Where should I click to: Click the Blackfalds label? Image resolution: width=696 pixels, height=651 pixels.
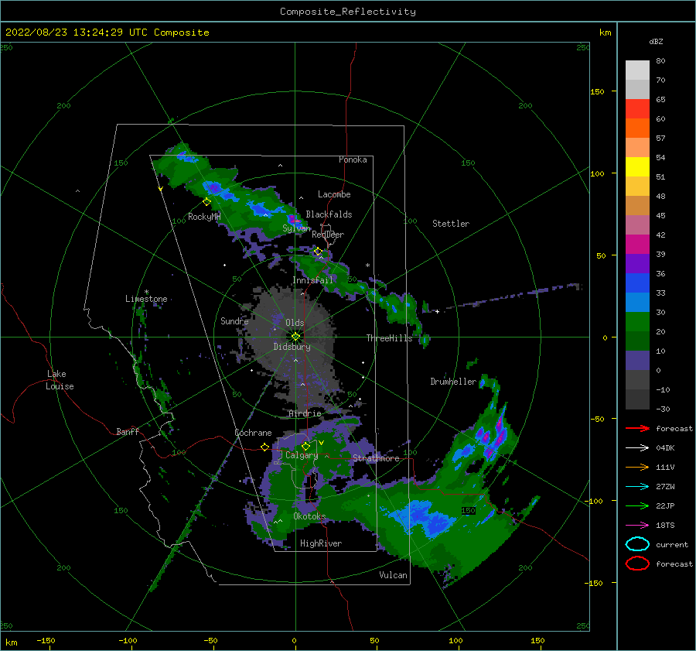pos(329,214)
